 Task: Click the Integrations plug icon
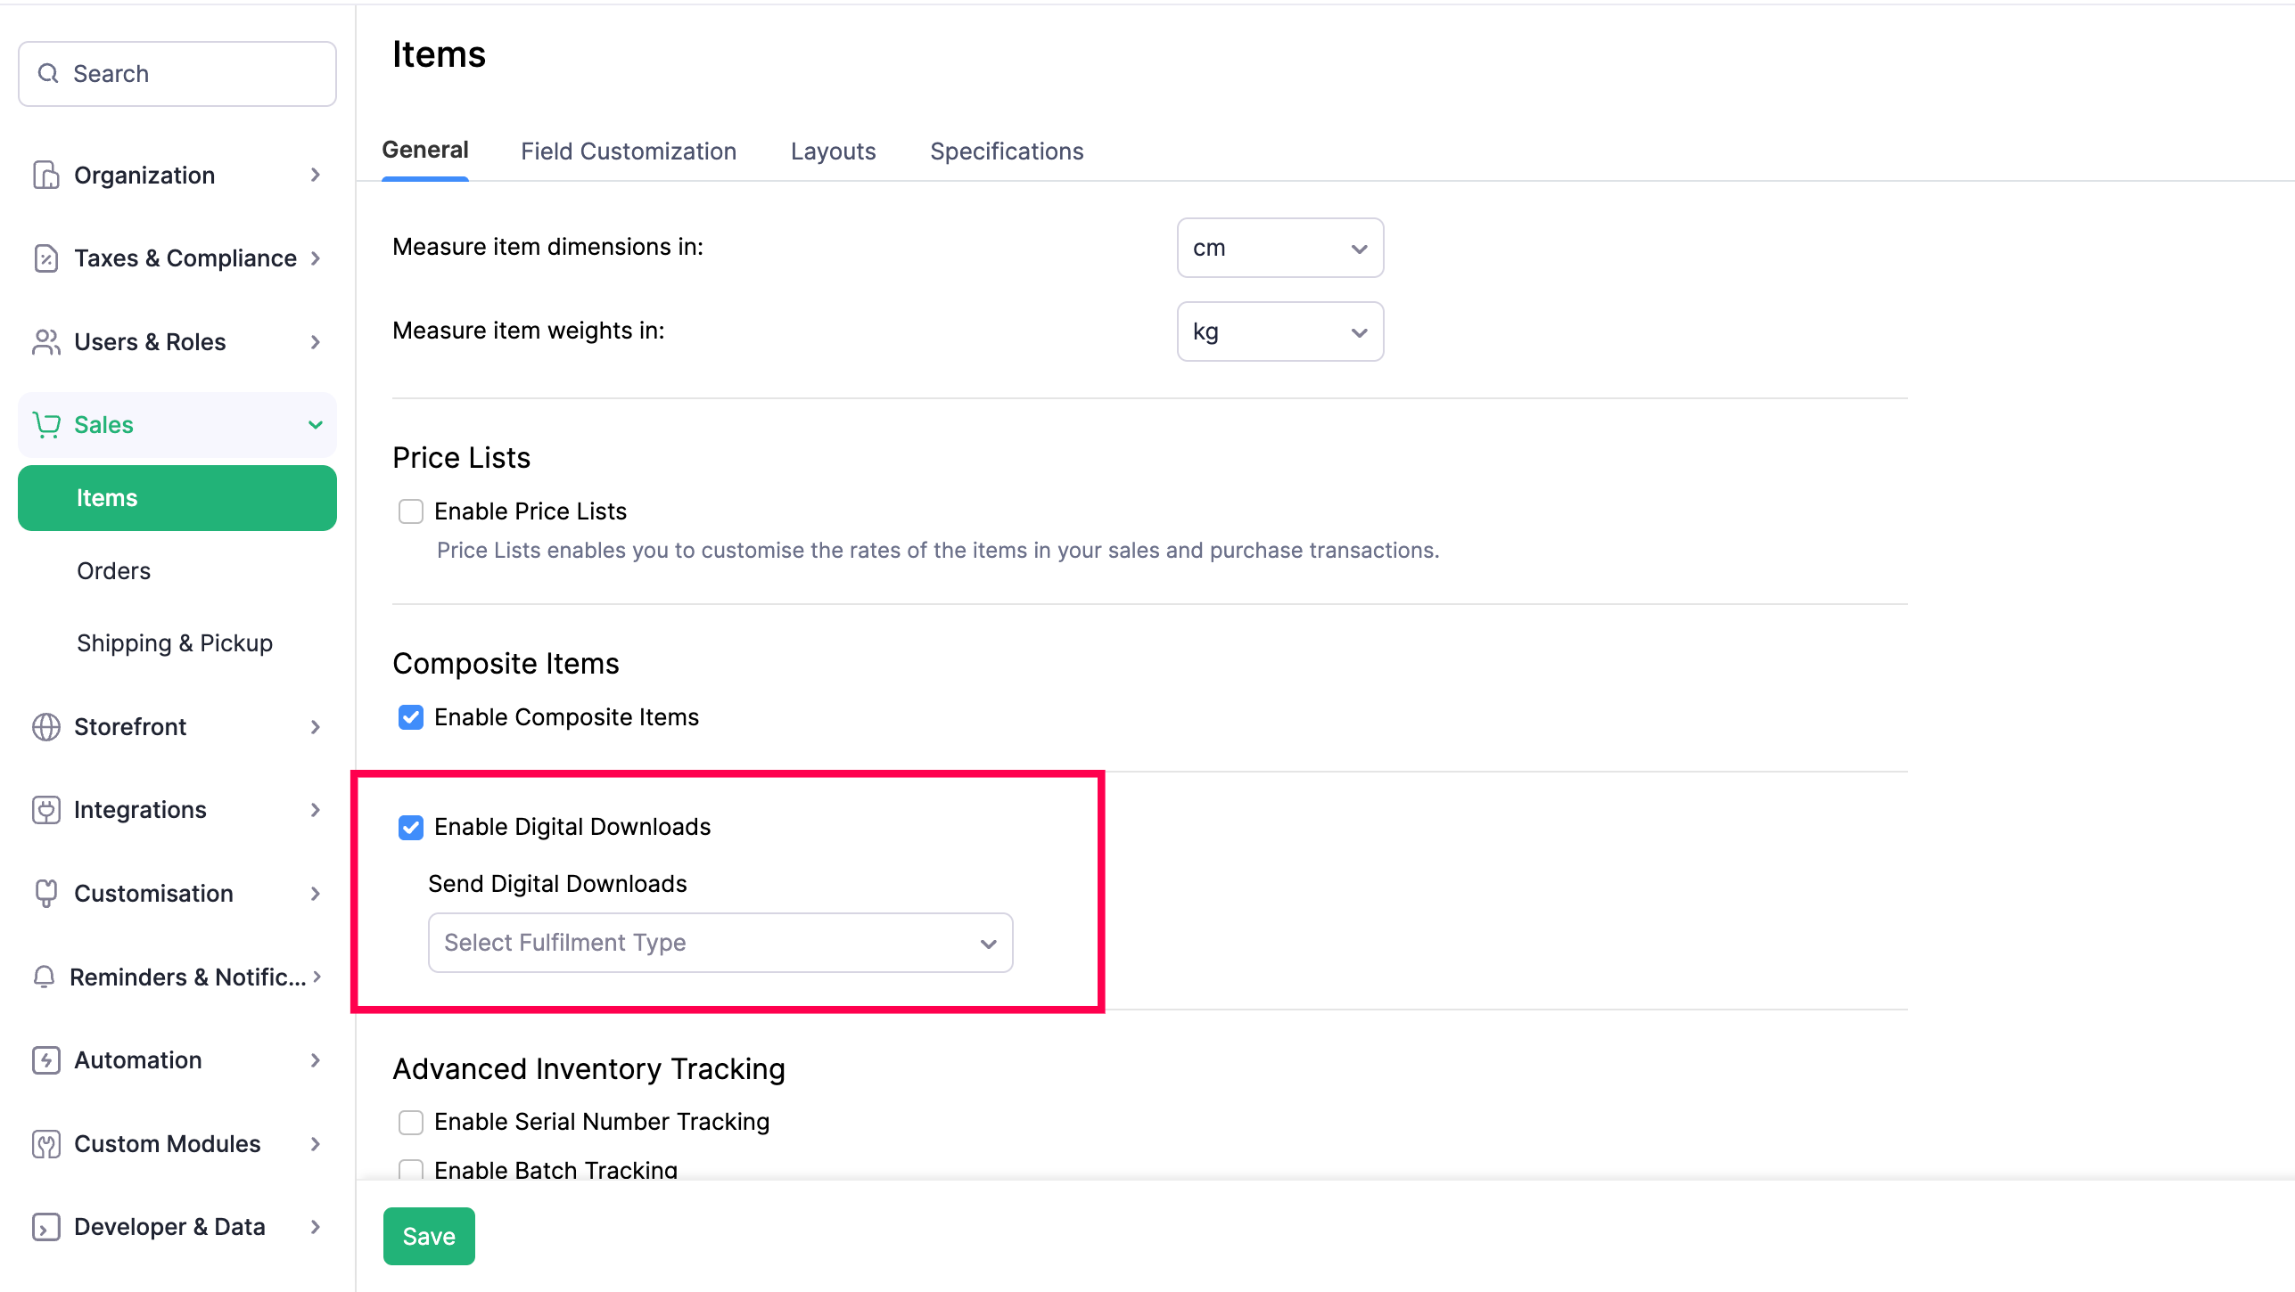click(45, 810)
